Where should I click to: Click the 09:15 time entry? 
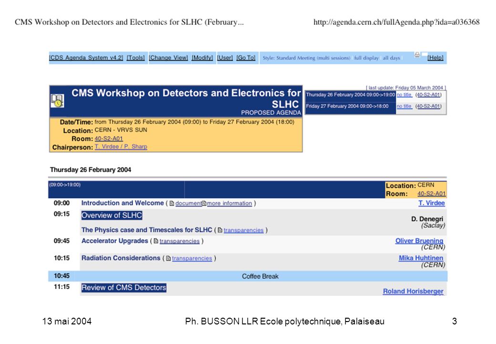(x=62, y=214)
